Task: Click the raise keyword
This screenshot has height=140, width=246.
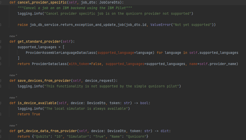Action: pos(22,25)
